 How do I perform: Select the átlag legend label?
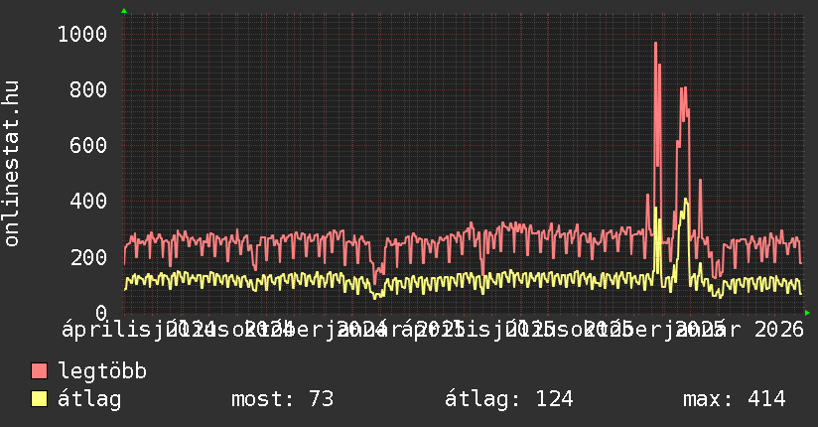(89, 400)
